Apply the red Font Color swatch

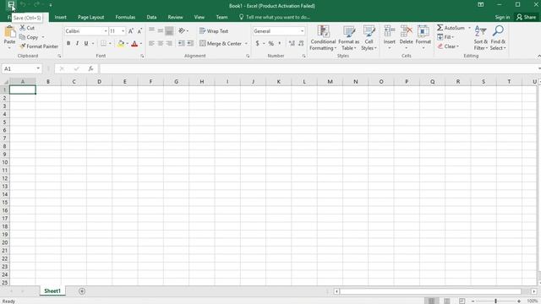134,43
